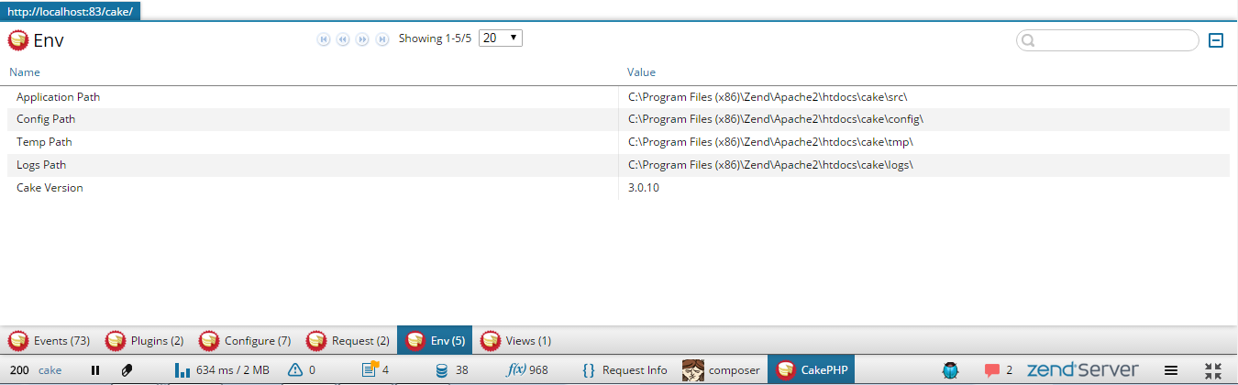Go to first page of Env results
1238x385 pixels.
click(324, 39)
